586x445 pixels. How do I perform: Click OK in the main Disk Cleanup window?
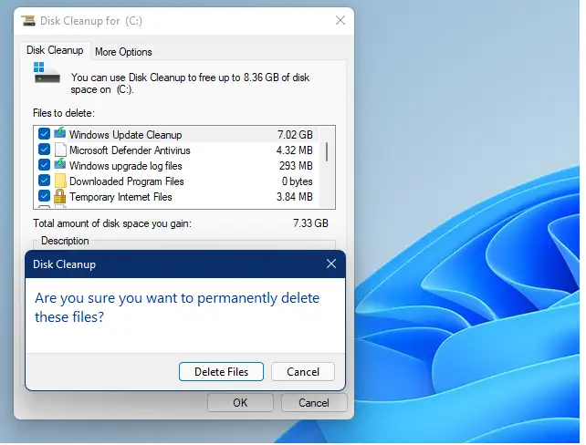click(240, 403)
